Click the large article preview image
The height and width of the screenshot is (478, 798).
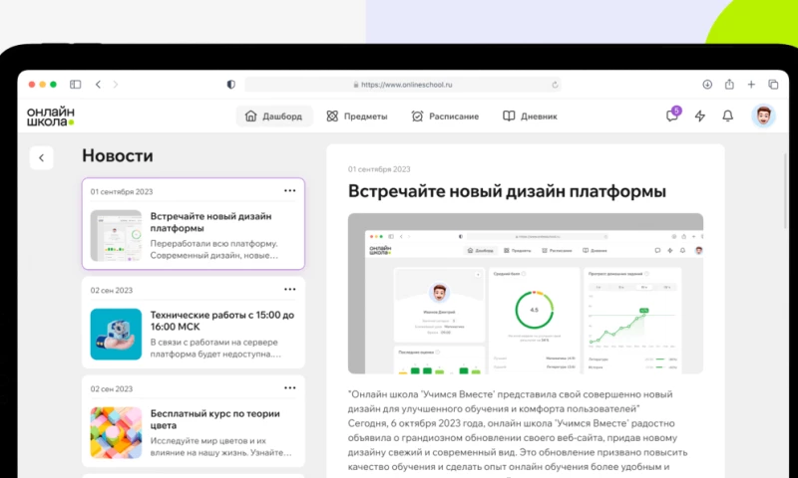tap(526, 294)
